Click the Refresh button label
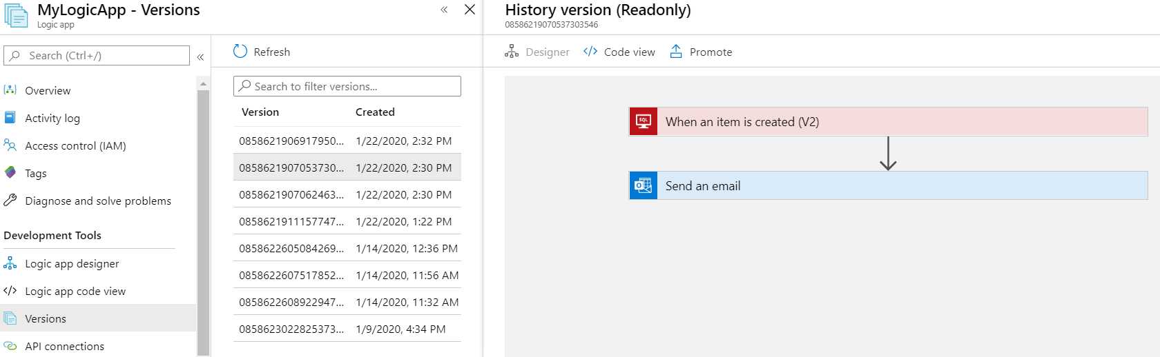 point(272,52)
